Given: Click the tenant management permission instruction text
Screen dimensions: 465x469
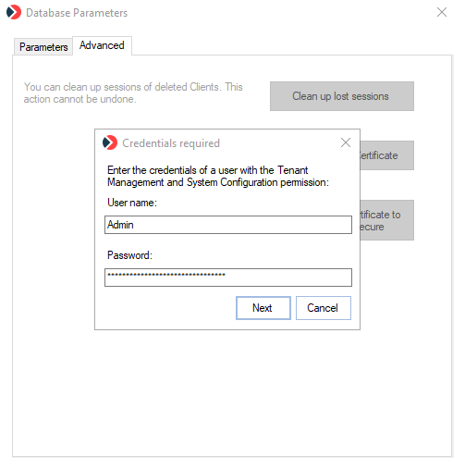Looking at the screenshot, I should 218,176.
